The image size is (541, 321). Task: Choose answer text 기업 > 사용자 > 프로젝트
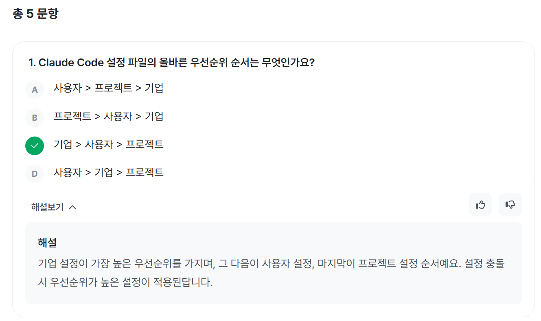[x=108, y=144]
